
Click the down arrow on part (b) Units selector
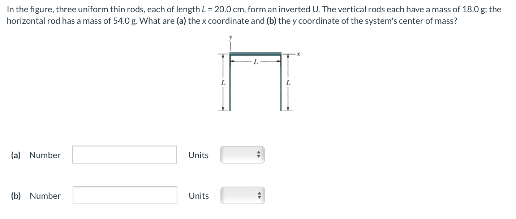click(x=259, y=197)
